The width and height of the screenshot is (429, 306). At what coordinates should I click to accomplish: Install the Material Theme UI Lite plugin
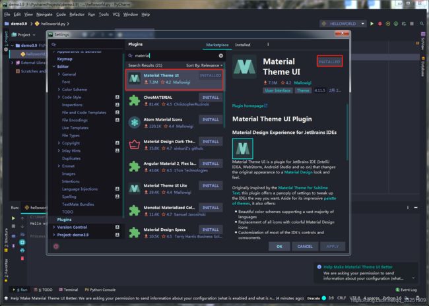[211, 186]
